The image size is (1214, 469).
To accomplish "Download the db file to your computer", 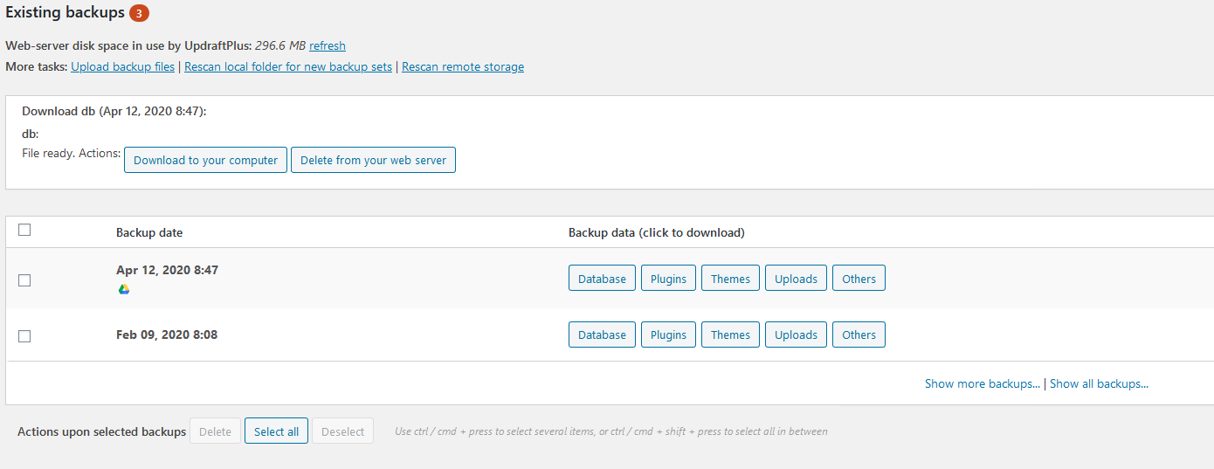I will (x=205, y=160).
